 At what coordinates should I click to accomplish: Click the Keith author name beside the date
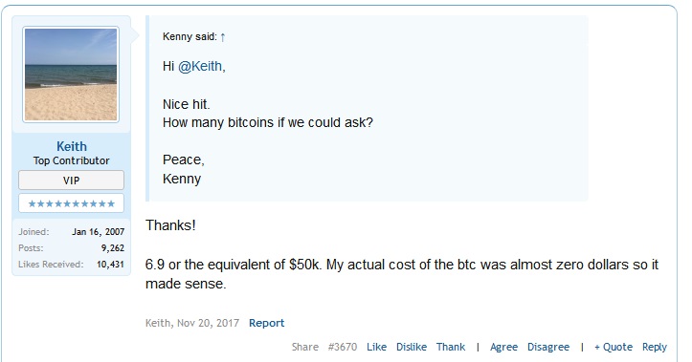tap(158, 323)
